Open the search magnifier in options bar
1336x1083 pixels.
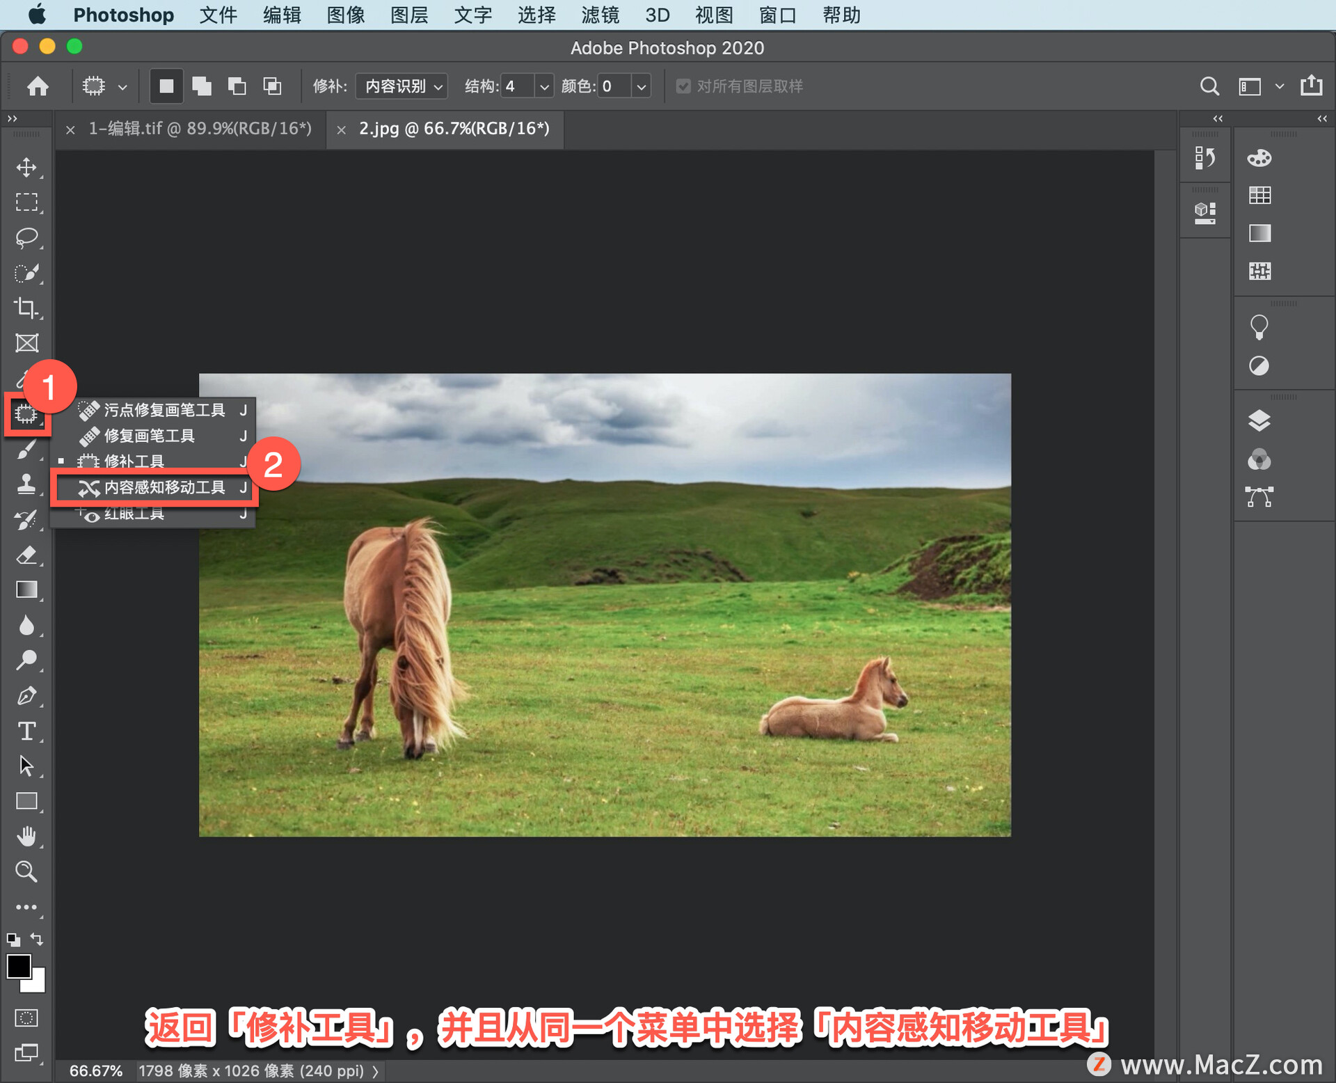point(1209,86)
